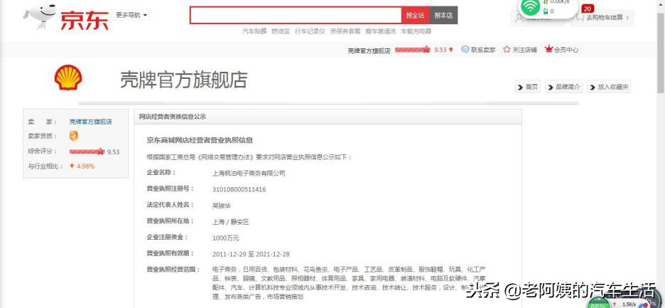Click the 9.53 rating bar in the store bar
Screen dimensions: 665x308
(413, 50)
